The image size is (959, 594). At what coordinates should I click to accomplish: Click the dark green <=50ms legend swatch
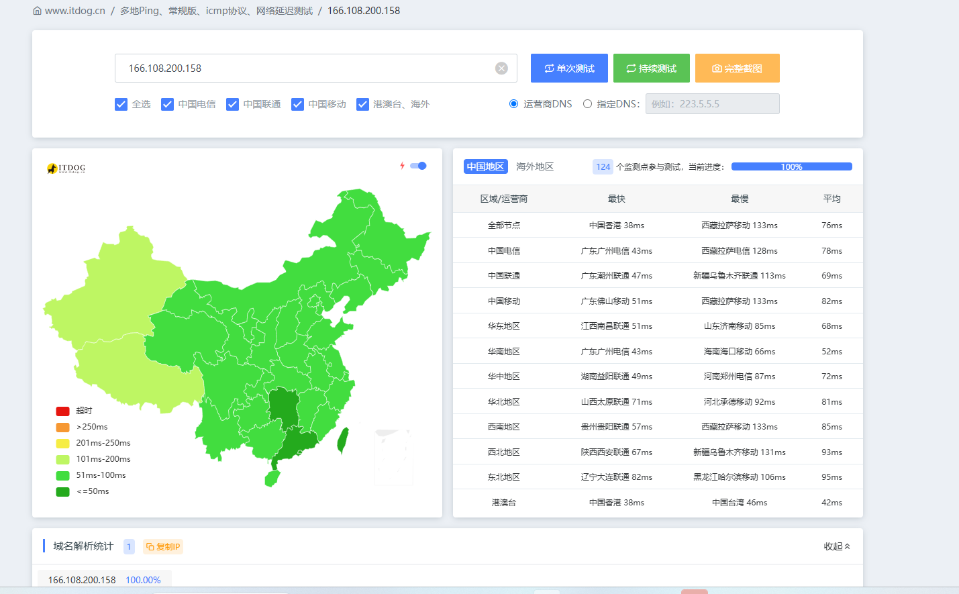[62, 491]
